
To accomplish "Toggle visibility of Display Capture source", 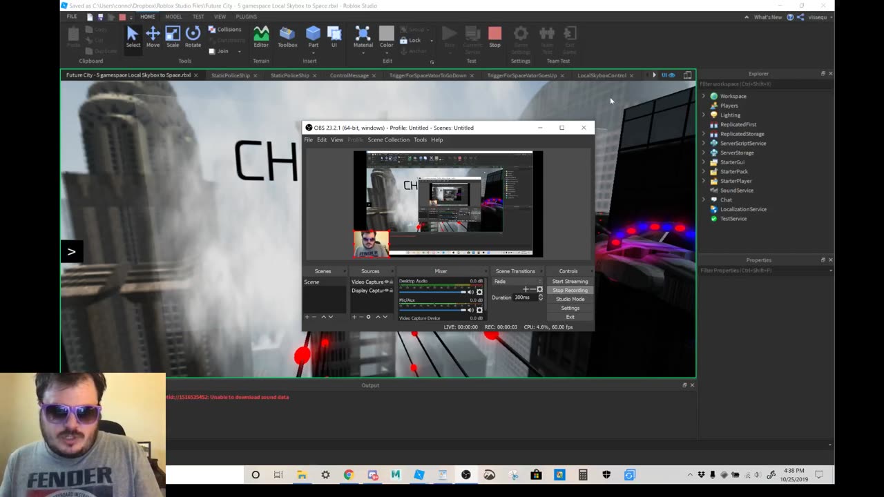I will (387, 291).
